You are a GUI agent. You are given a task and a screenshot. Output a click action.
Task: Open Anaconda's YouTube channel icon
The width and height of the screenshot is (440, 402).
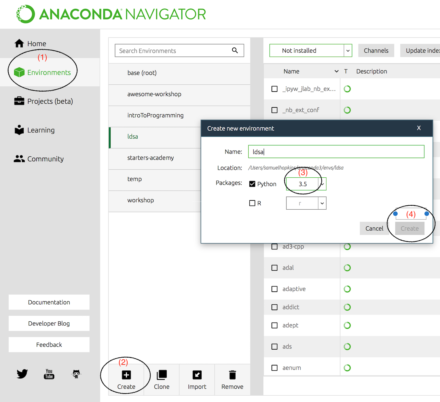(49, 374)
